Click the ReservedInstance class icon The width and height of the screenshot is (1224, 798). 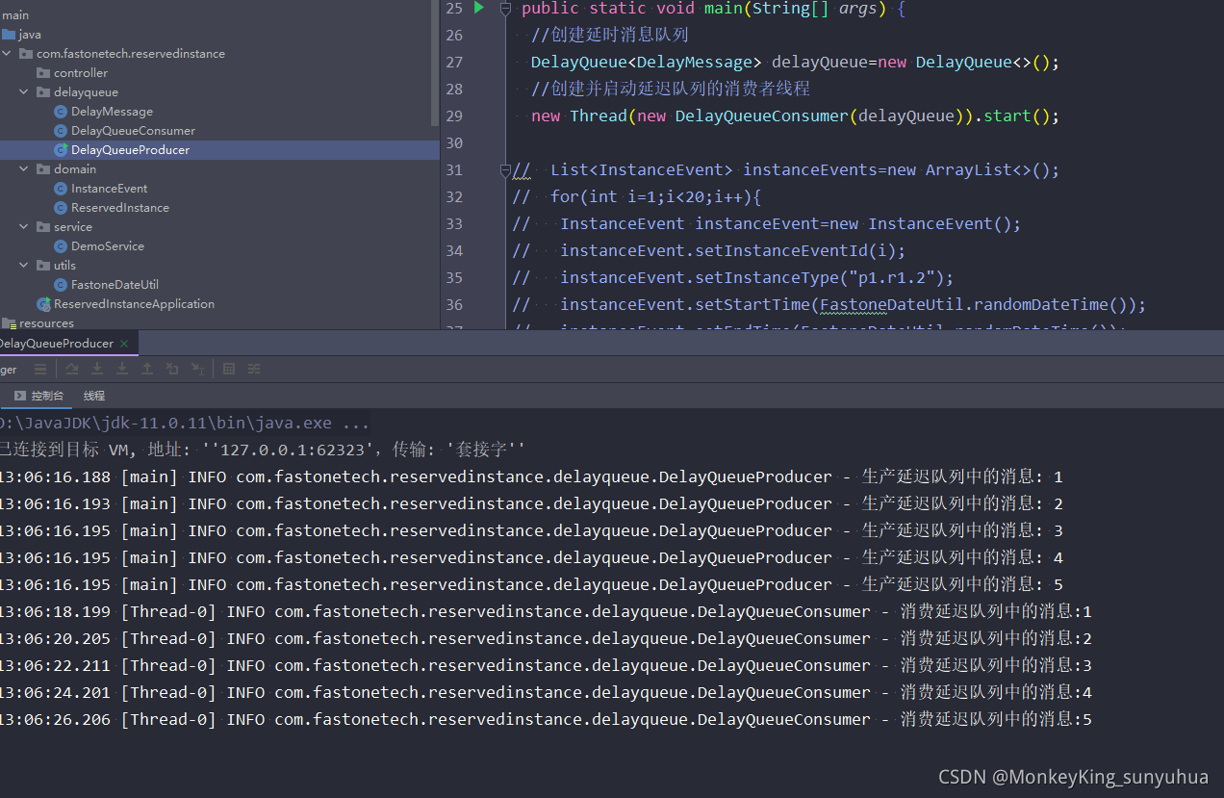pyautogui.click(x=61, y=208)
